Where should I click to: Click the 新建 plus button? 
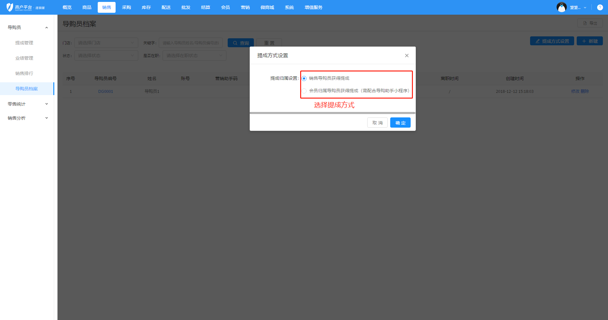589,41
